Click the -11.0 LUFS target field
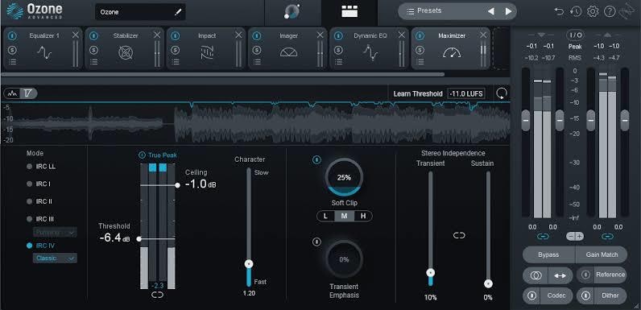Viewport: 641px width, 310px height. point(466,93)
